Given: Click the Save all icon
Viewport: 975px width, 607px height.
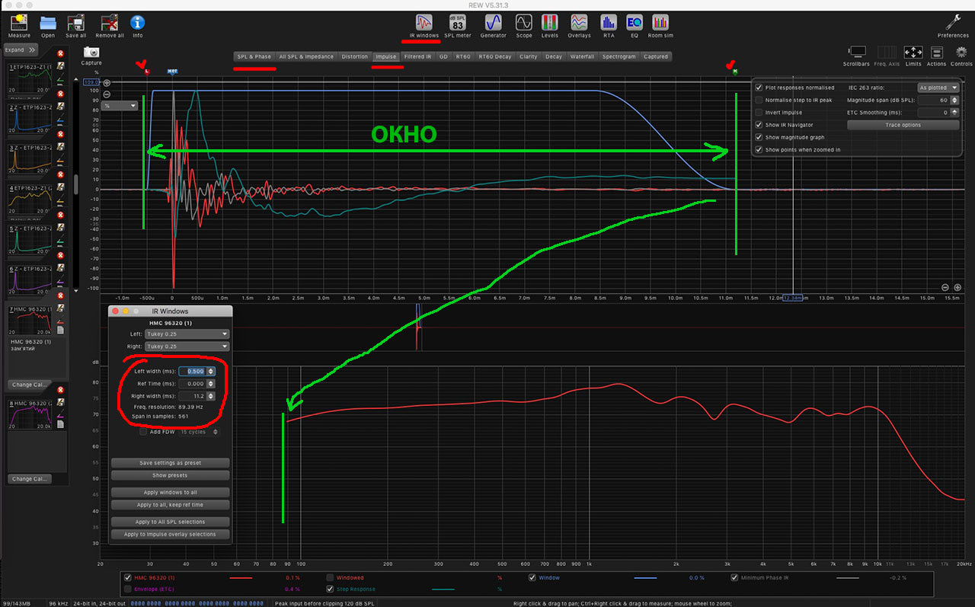Looking at the screenshot, I should (76, 22).
